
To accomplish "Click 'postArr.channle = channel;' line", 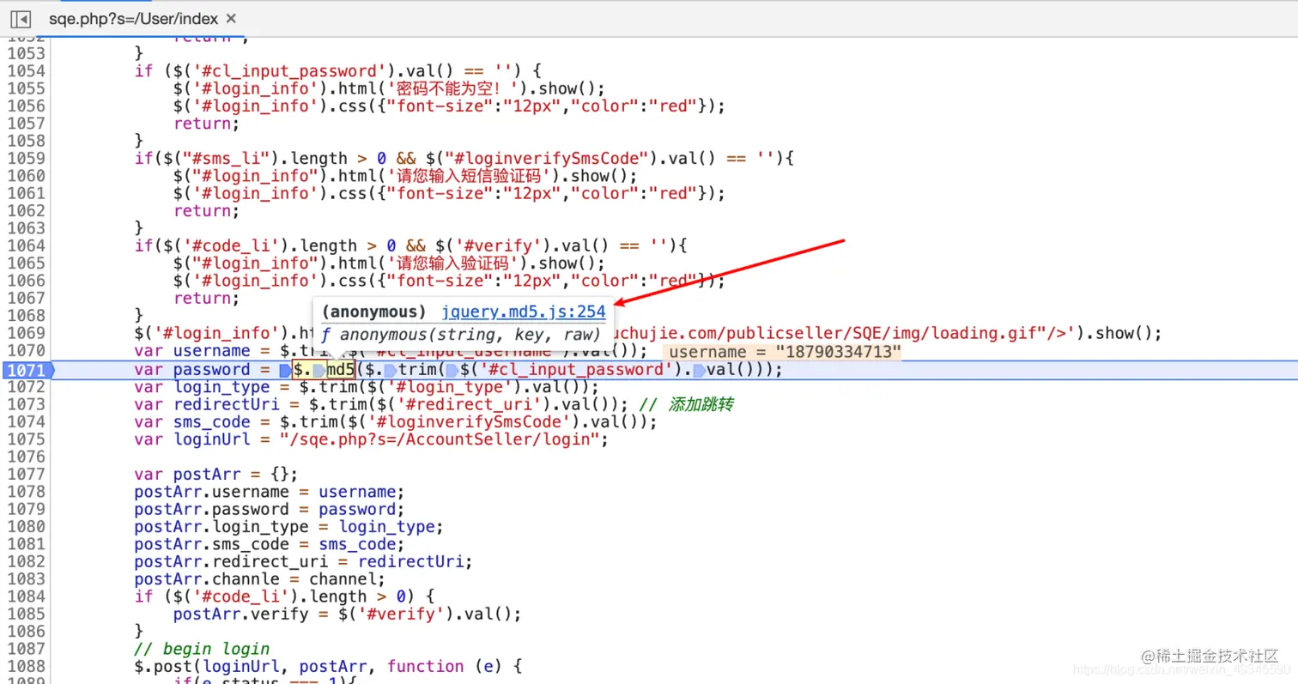I will (x=258, y=579).
